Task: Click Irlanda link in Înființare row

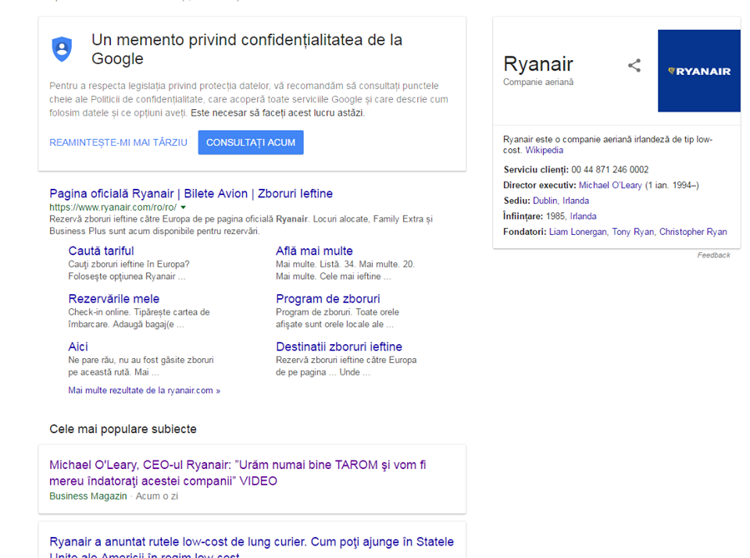Action: click(x=583, y=216)
